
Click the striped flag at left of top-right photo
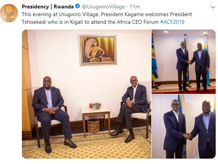(x=154, y=61)
